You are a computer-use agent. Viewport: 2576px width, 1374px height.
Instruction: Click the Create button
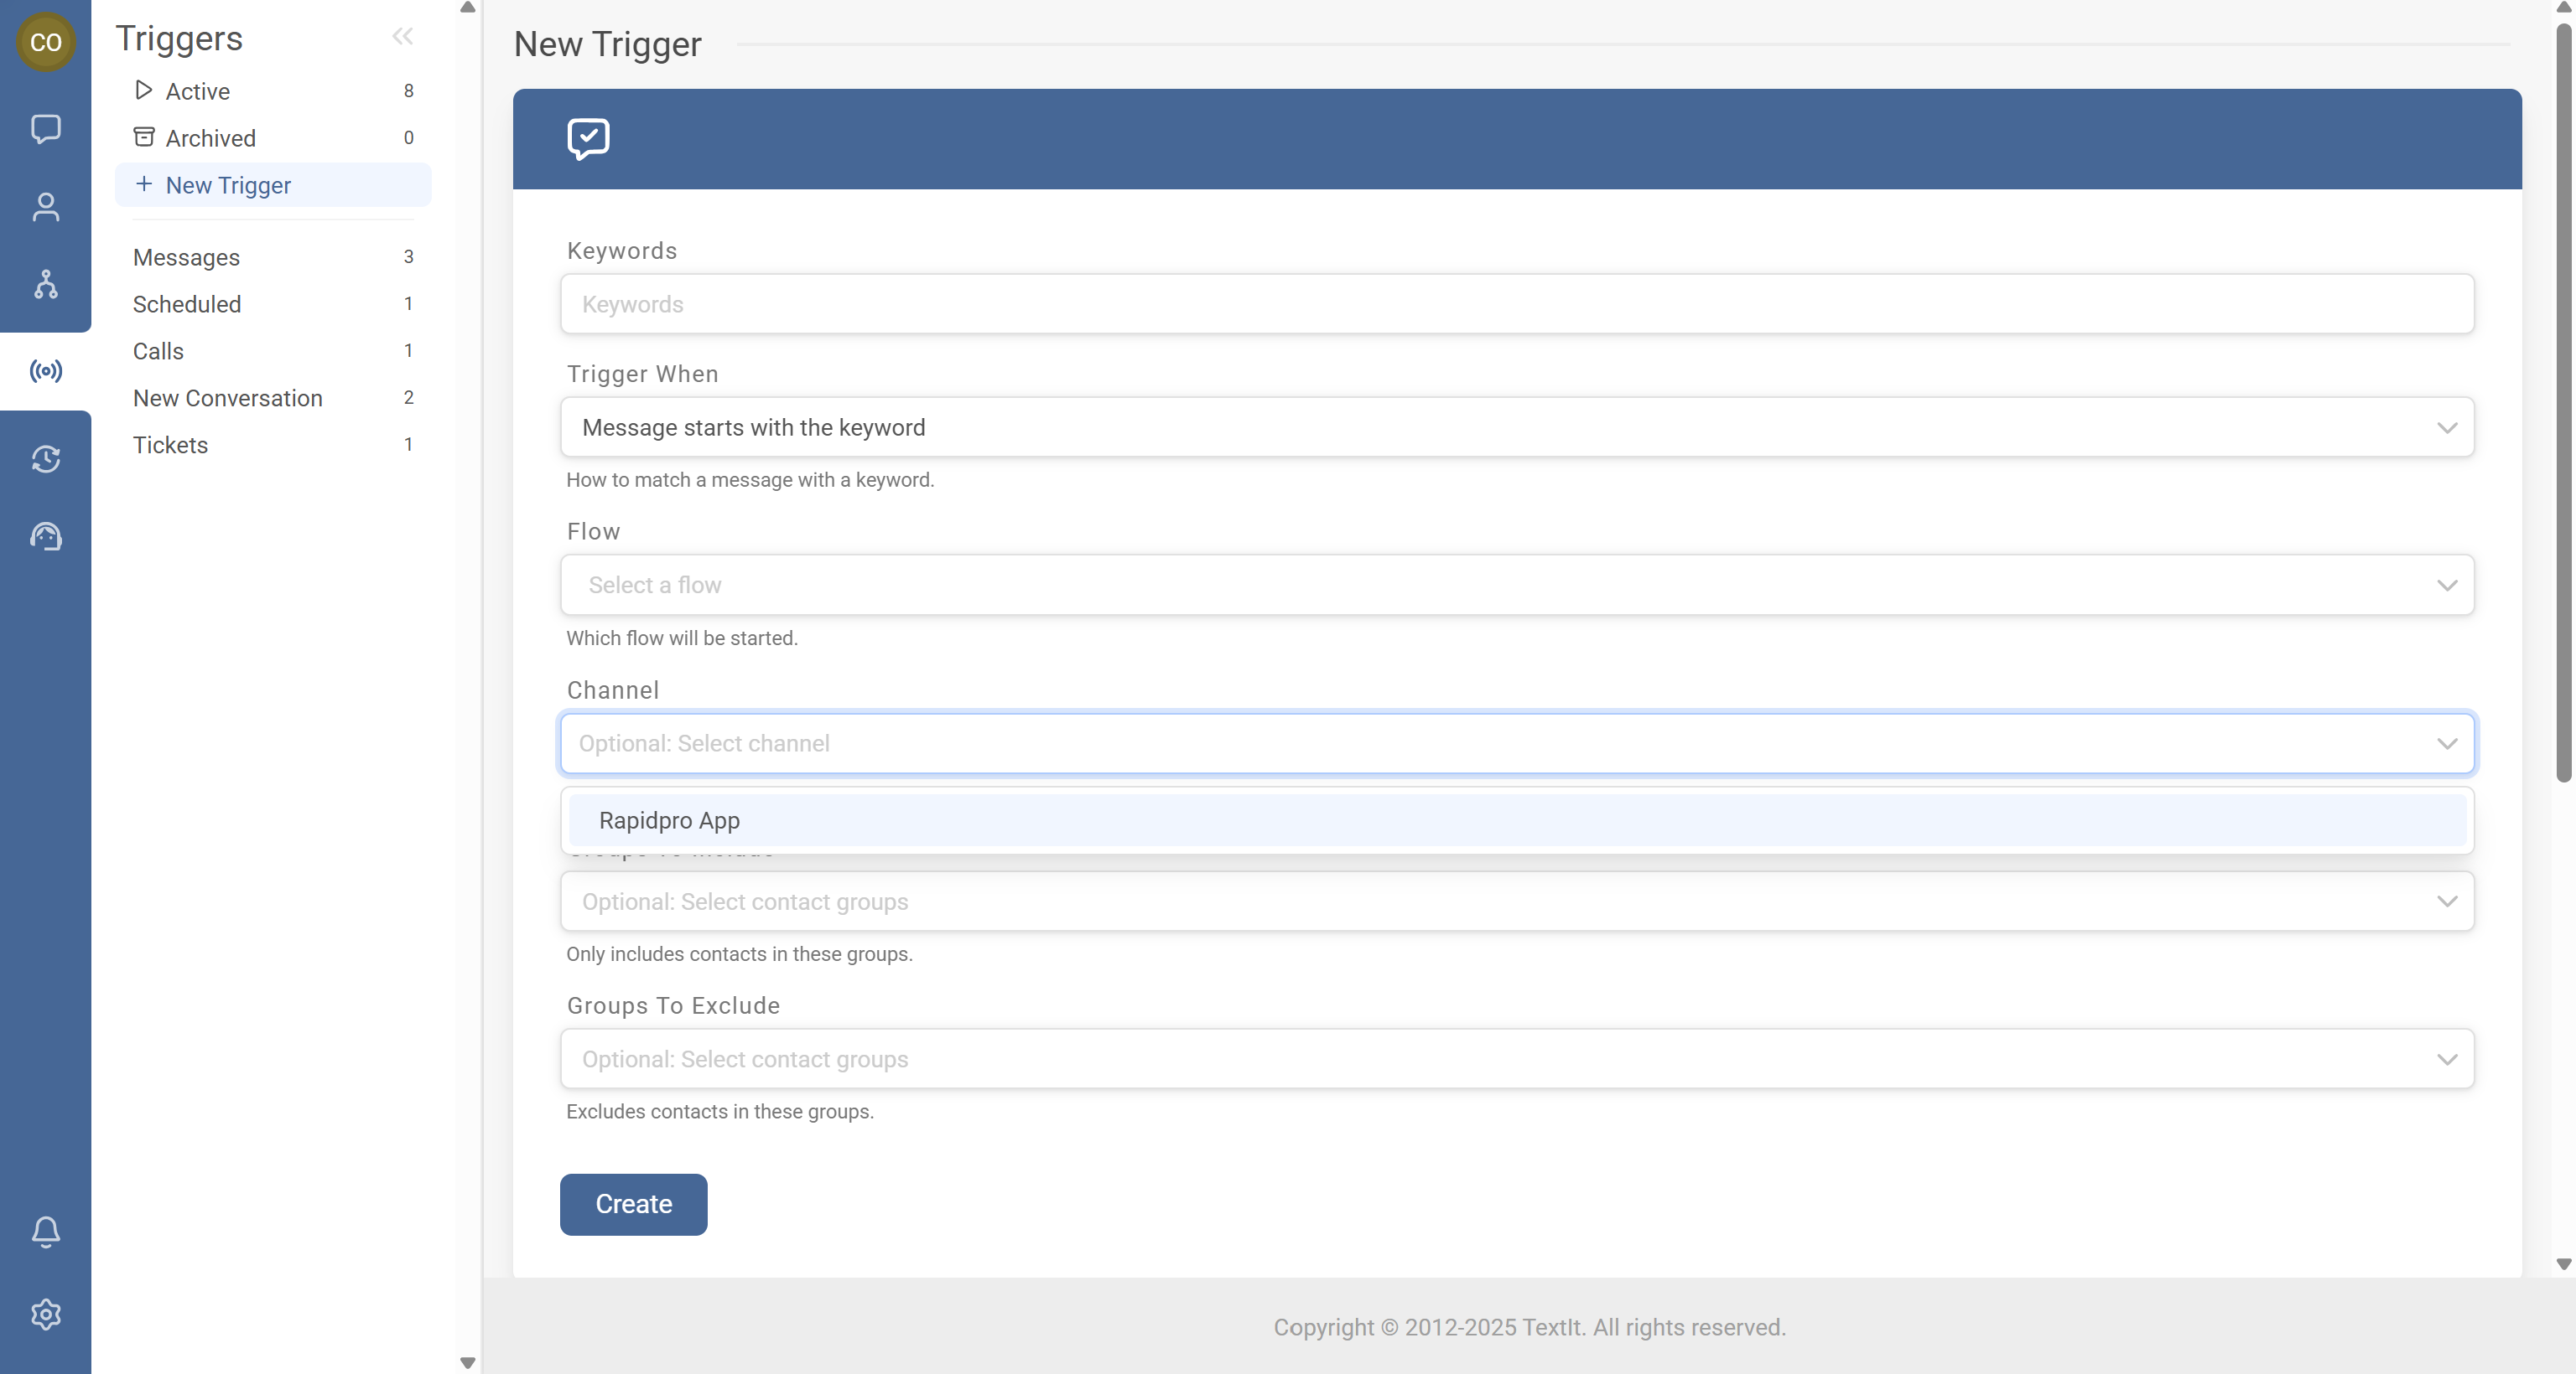tap(633, 1204)
